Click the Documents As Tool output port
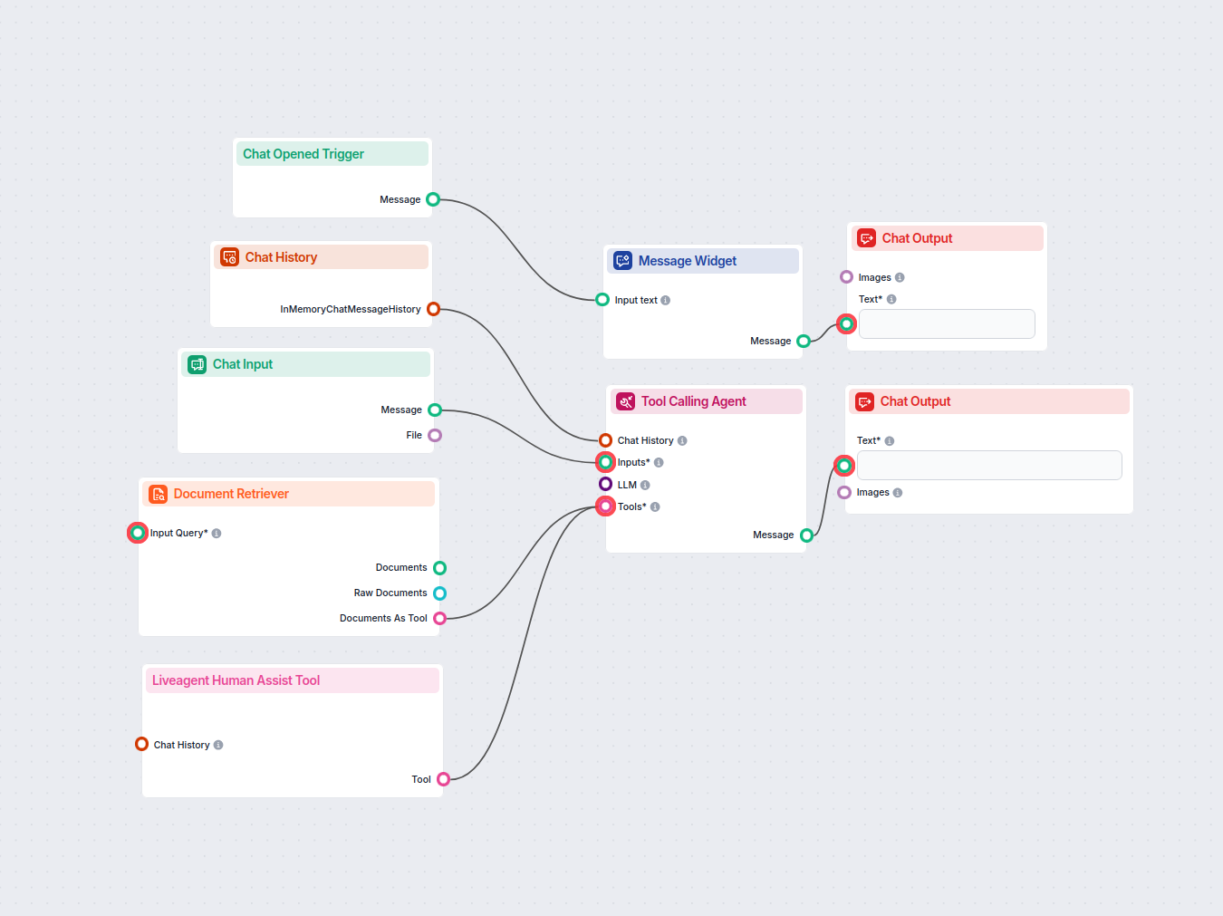This screenshot has width=1223, height=916. [440, 618]
